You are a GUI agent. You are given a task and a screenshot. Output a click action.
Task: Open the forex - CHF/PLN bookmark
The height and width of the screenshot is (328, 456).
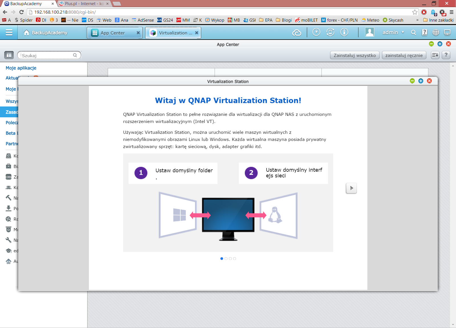[x=339, y=20]
